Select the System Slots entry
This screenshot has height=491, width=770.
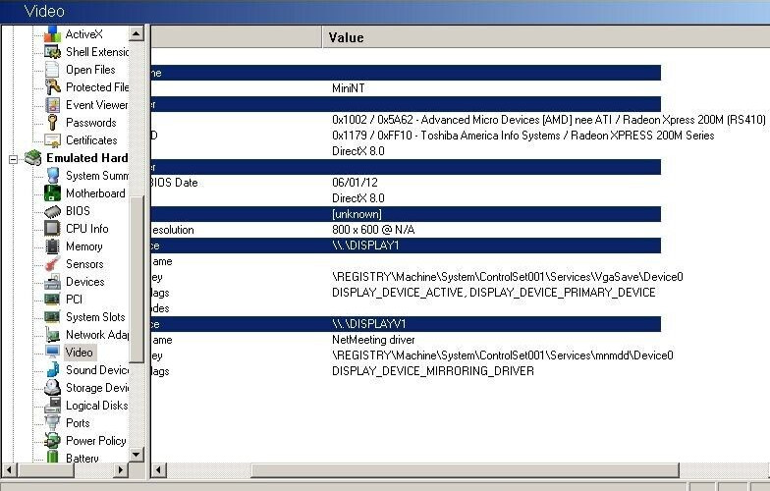[x=95, y=316]
